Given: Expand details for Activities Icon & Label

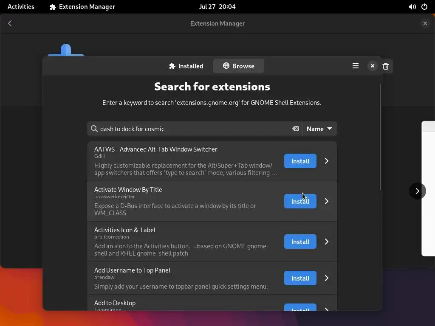Looking at the screenshot, I should coord(327,242).
